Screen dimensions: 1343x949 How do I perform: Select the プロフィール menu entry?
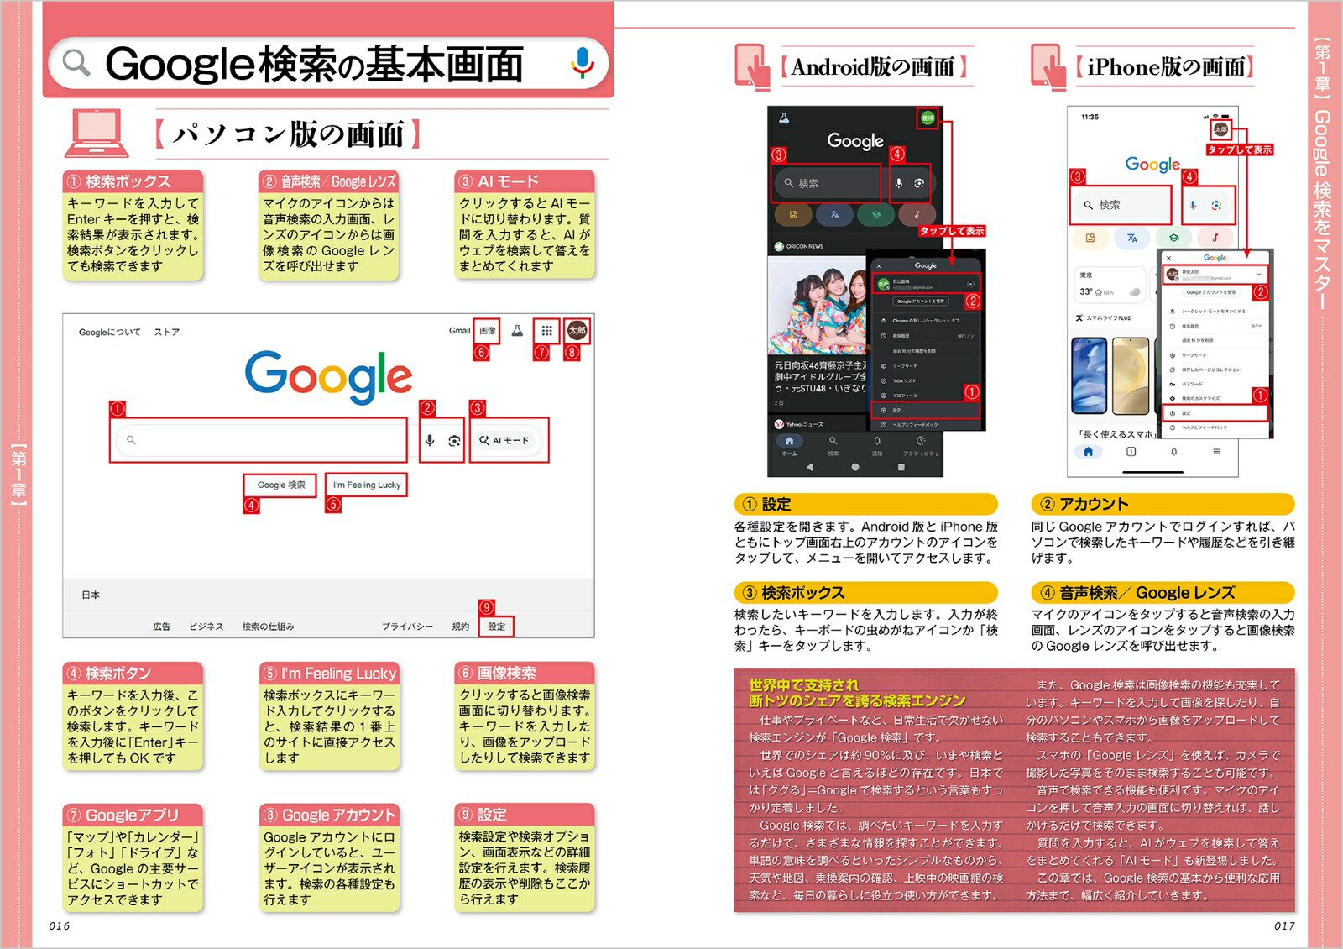click(904, 395)
